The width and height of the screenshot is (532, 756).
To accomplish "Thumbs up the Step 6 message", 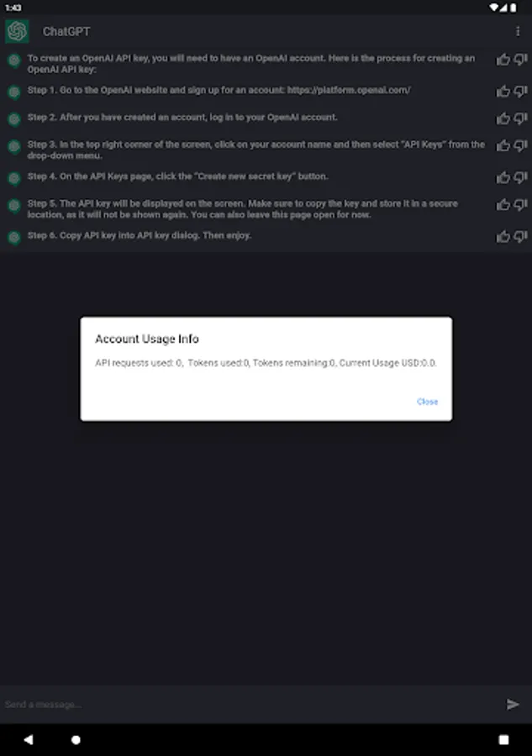I will tap(503, 237).
